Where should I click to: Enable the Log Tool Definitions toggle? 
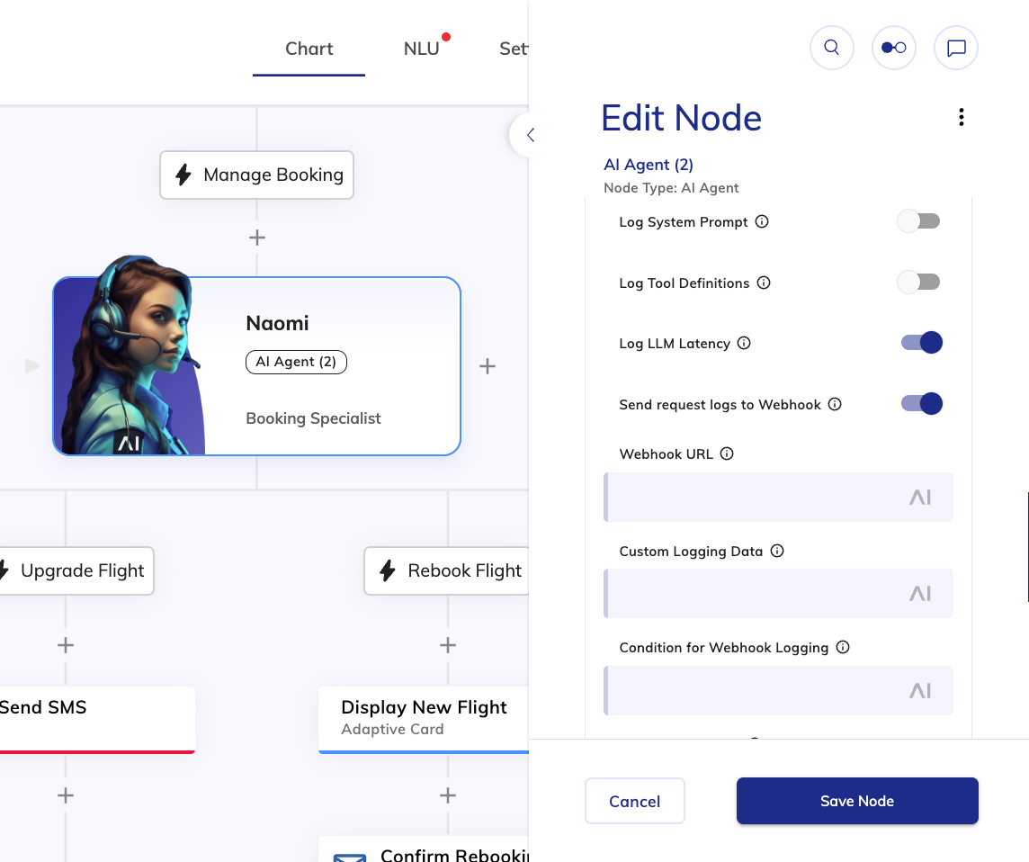918,283
